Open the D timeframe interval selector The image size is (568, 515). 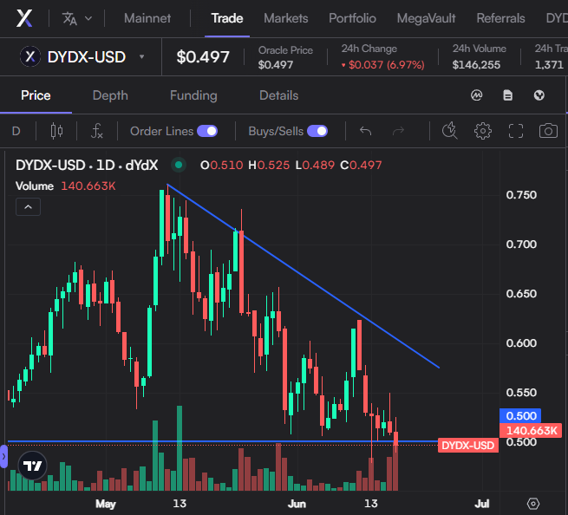[x=16, y=131]
